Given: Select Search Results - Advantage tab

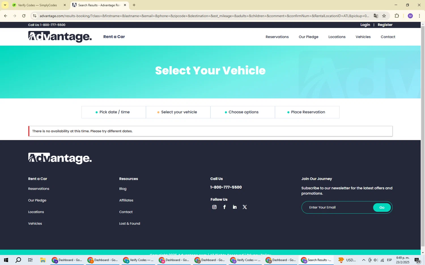Looking at the screenshot, I should (x=99, y=5).
